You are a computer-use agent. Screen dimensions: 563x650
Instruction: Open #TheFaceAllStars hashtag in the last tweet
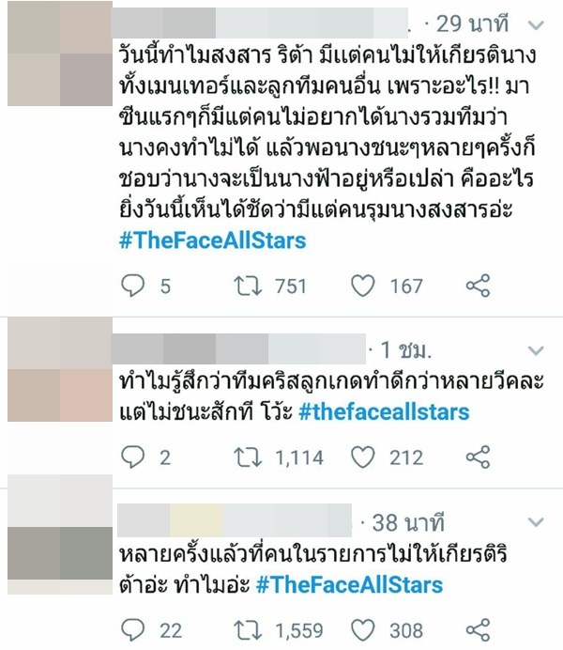[x=350, y=585]
